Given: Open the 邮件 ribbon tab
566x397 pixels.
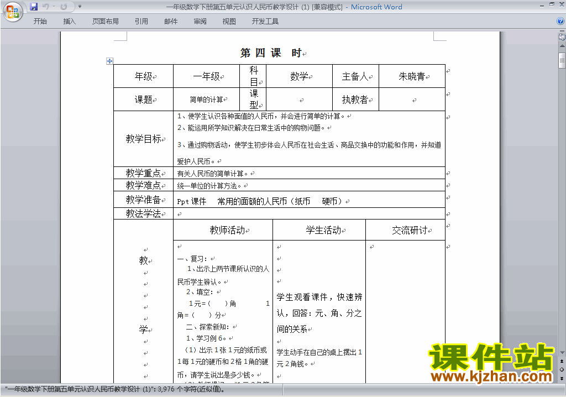Looking at the screenshot, I should 171,22.
